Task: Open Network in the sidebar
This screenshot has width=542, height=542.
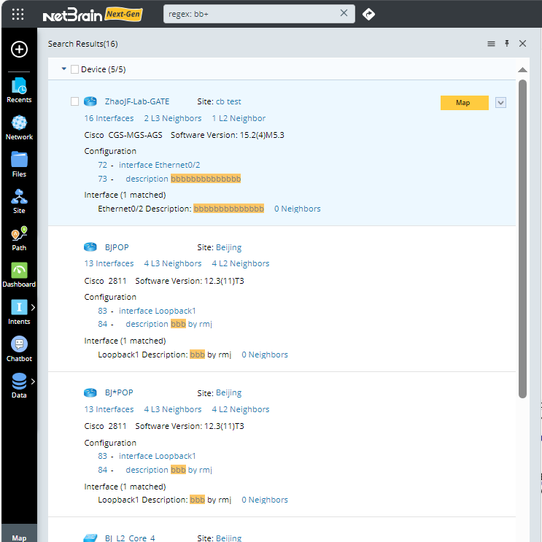Action: tap(19, 128)
